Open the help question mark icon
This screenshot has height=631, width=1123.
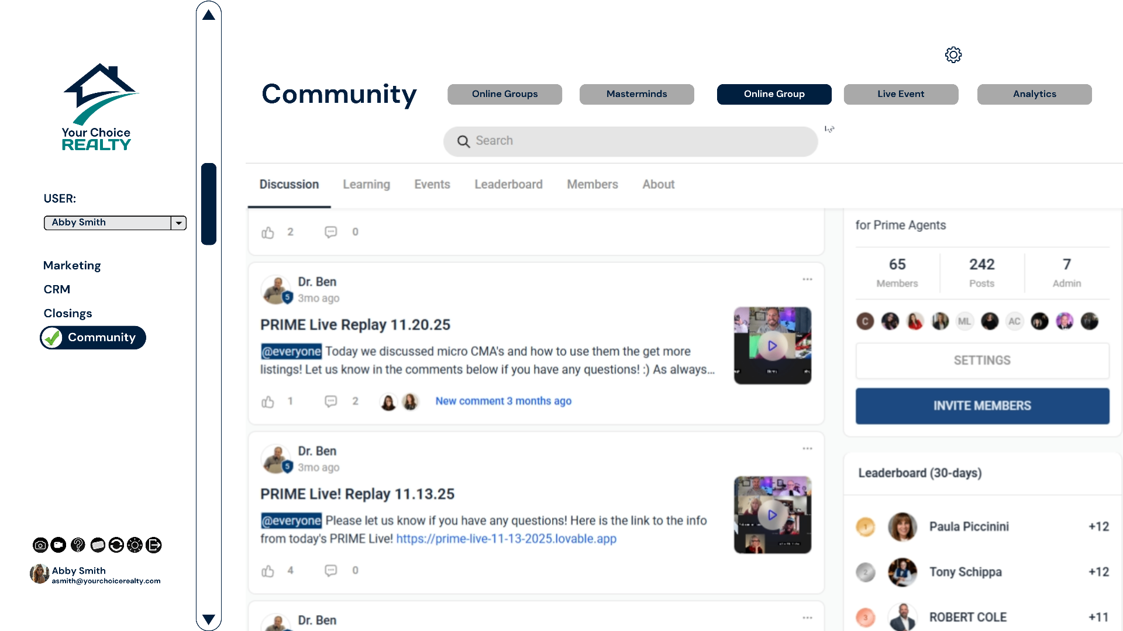click(x=78, y=545)
